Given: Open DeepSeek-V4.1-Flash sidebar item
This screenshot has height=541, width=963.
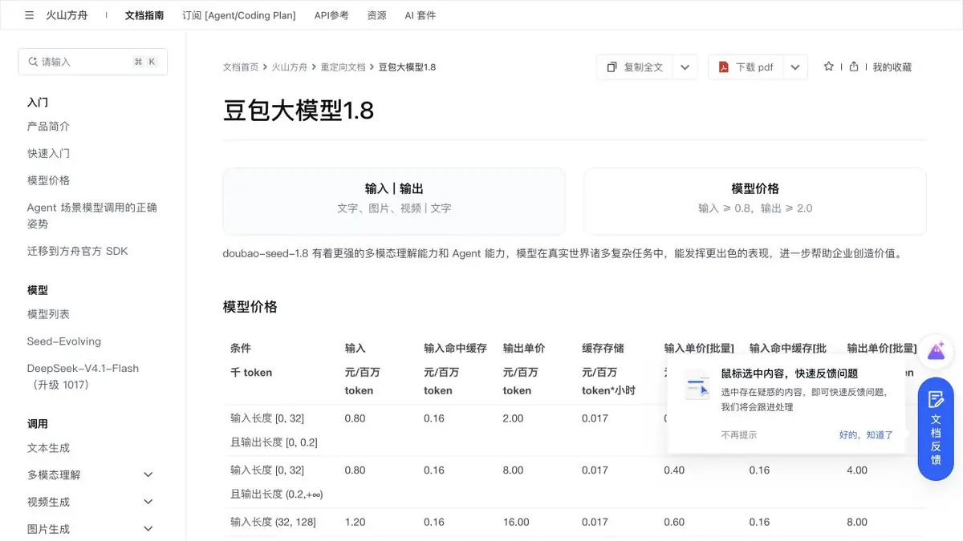Looking at the screenshot, I should pyautogui.click(x=83, y=377).
